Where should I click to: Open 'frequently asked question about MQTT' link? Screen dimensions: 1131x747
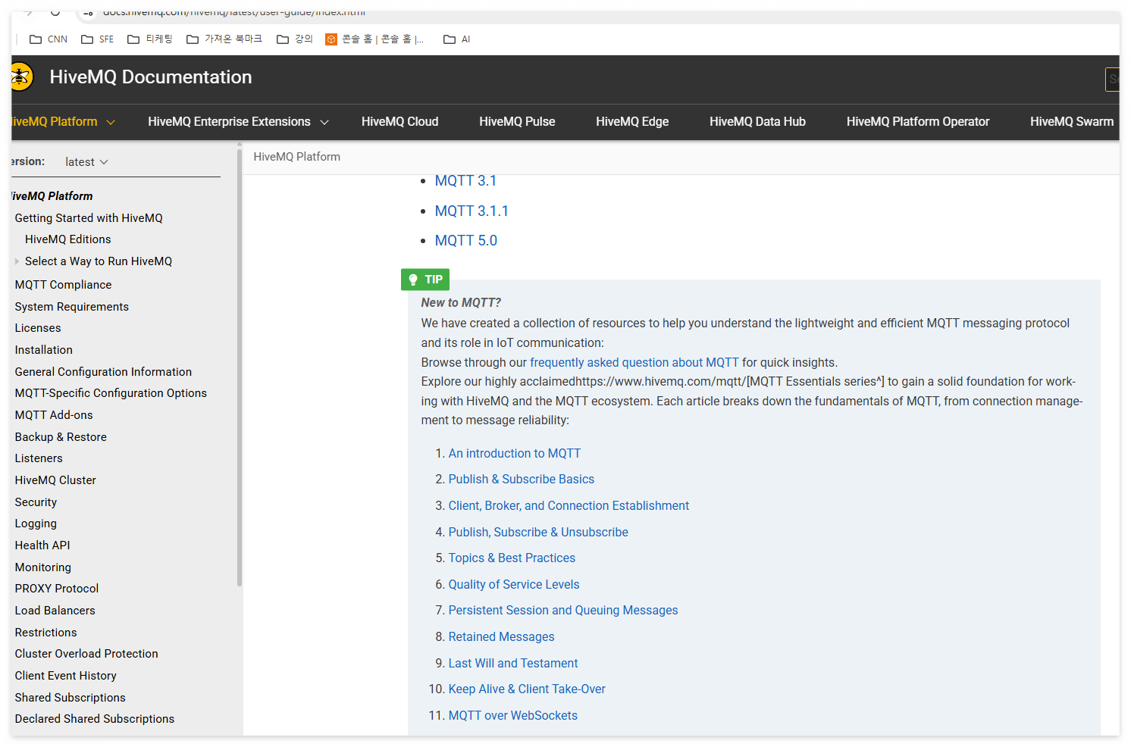634,363
